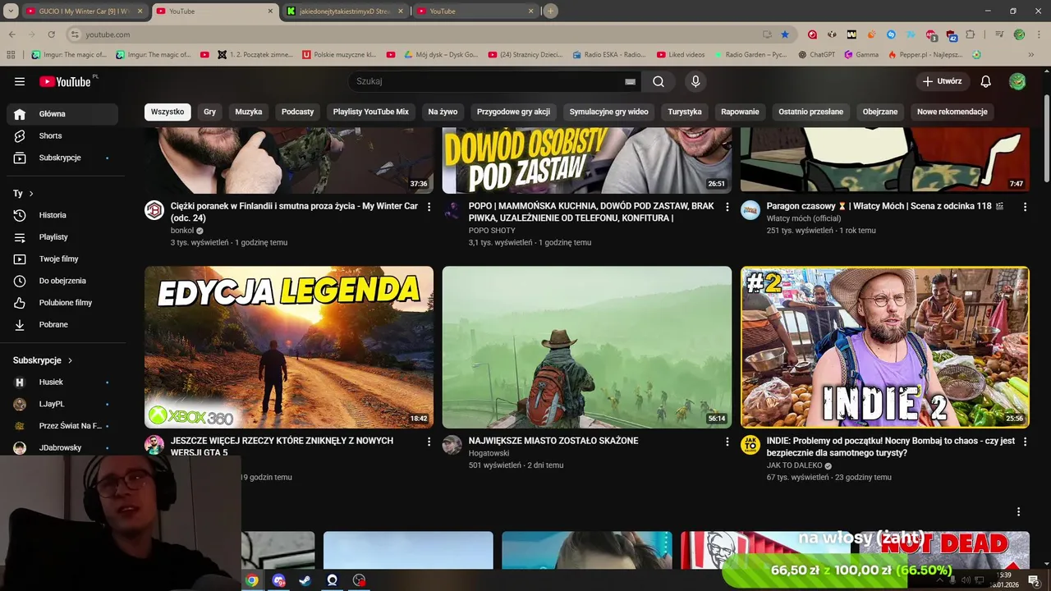Open options for Największe miasto skażone video
Image resolution: width=1051 pixels, height=591 pixels.
point(727,442)
